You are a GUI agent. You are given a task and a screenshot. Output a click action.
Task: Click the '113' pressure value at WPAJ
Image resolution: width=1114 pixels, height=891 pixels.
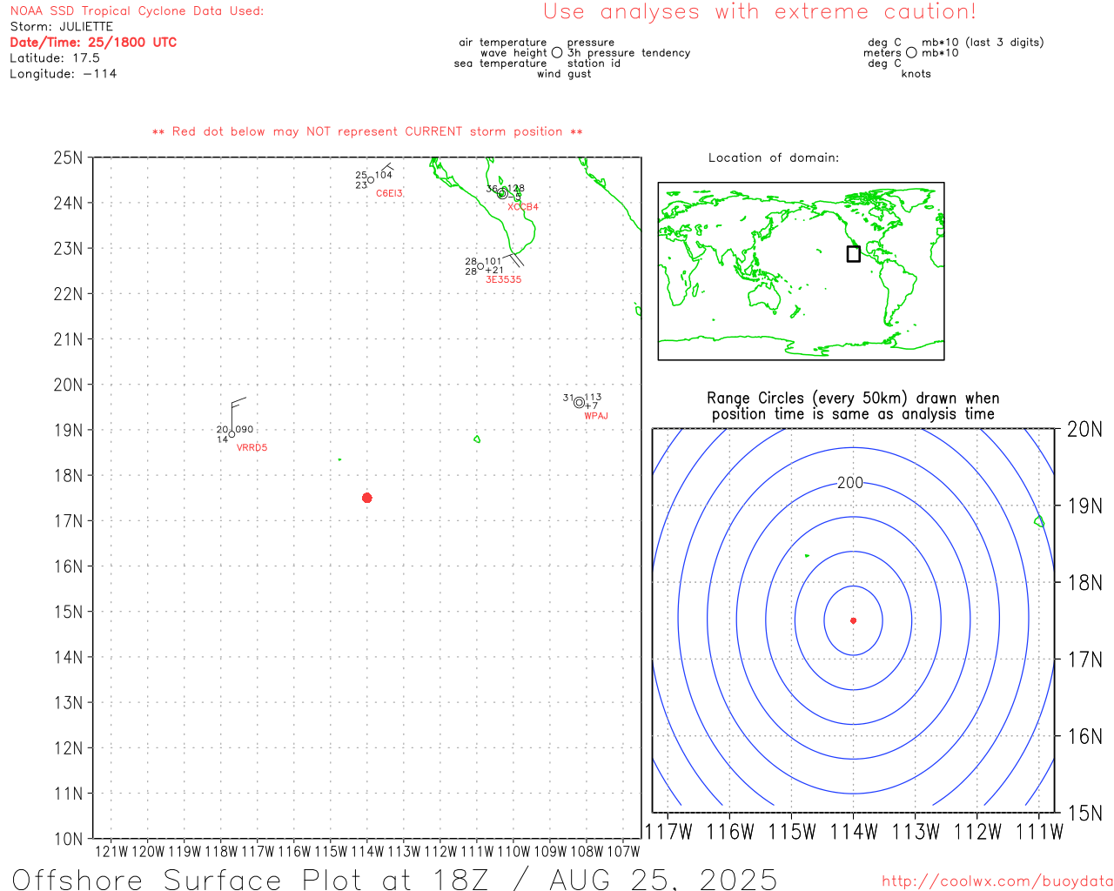coord(593,397)
